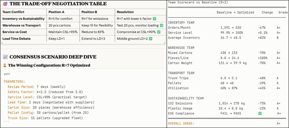This screenshot has height=128, width=289.
Task: Click the Resolution column header
Action: pyautogui.click(x=125, y=12)
